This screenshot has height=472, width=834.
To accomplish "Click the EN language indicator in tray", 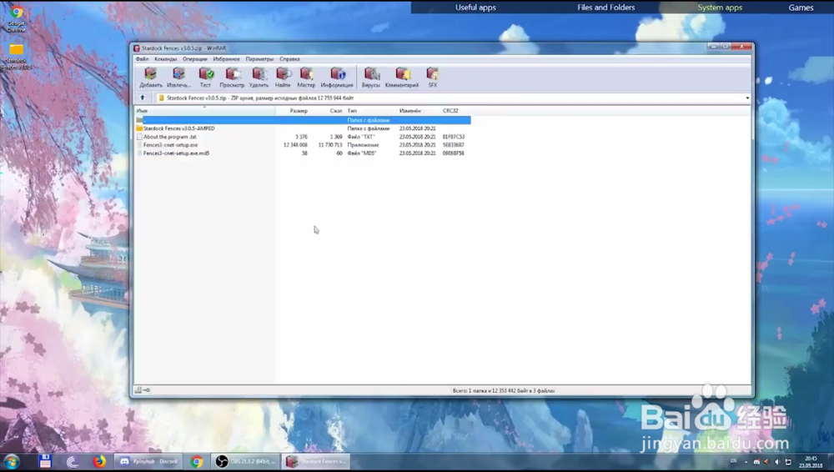I will (x=733, y=461).
